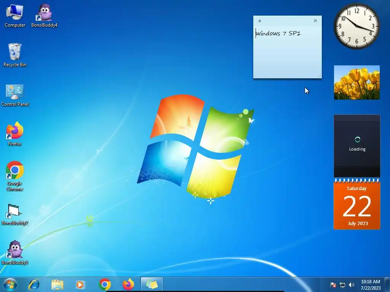Screen dimensions: 390x292
Task: Add a new sticky note with plus
Action: coord(260,21)
